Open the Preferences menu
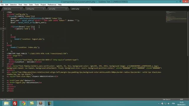The height and width of the screenshot is (106, 189). click(52, 5)
